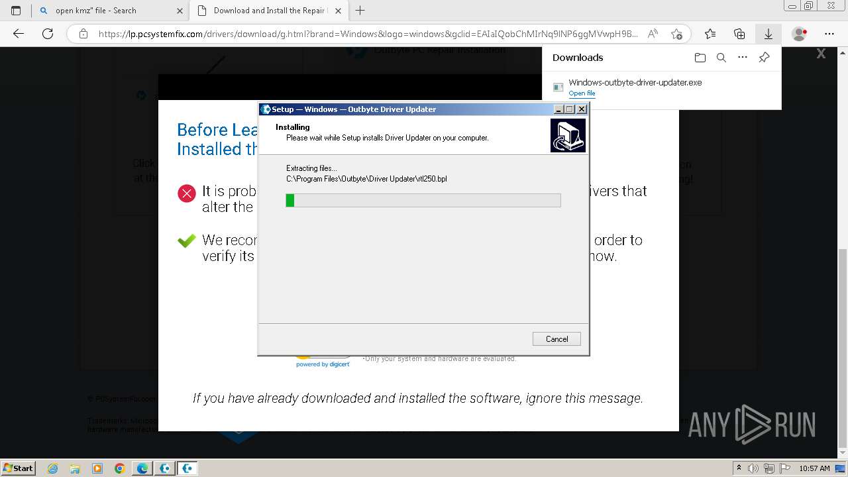The width and height of the screenshot is (848, 477).
Task: Launch Internet Explorer from taskbar
Action: coord(53,468)
